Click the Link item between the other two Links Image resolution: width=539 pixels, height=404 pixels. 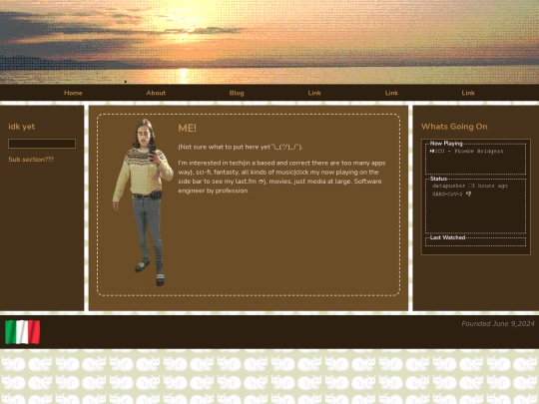click(391, 93)
